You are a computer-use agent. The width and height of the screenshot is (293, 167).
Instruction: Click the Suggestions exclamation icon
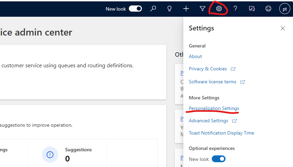pos(50,154)
